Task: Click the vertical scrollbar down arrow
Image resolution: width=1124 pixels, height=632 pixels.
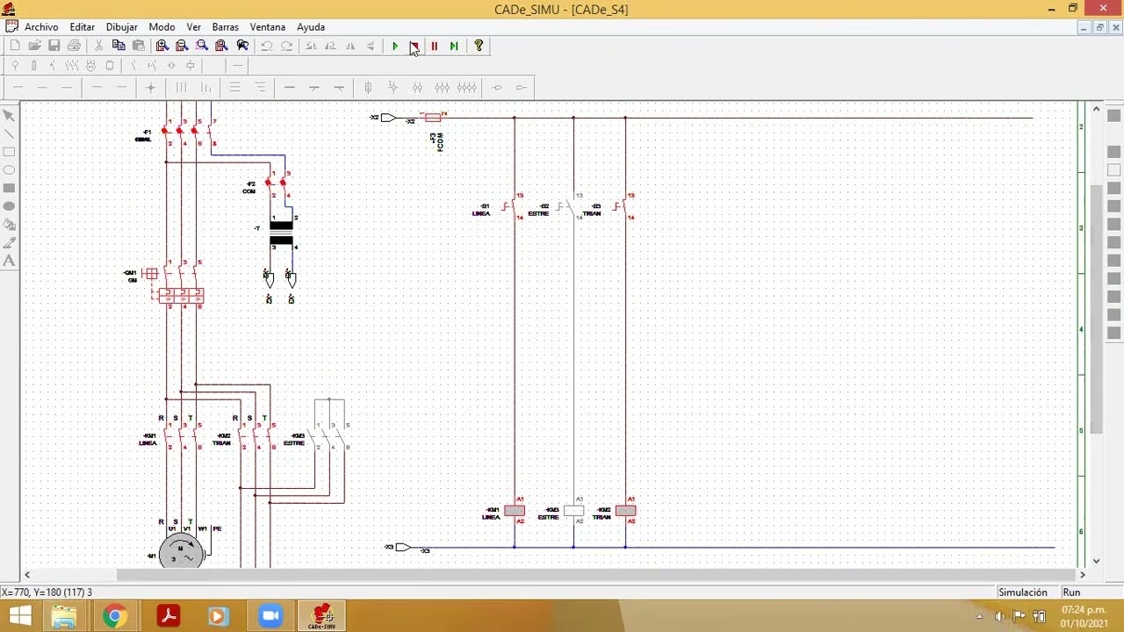Action: coord(1096,561)
